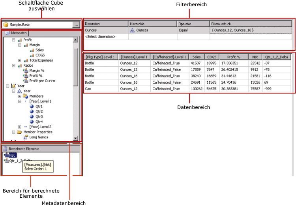The image size is (296, 206).
Task: Click the Profit % calculated member icon
Action: 26,75
